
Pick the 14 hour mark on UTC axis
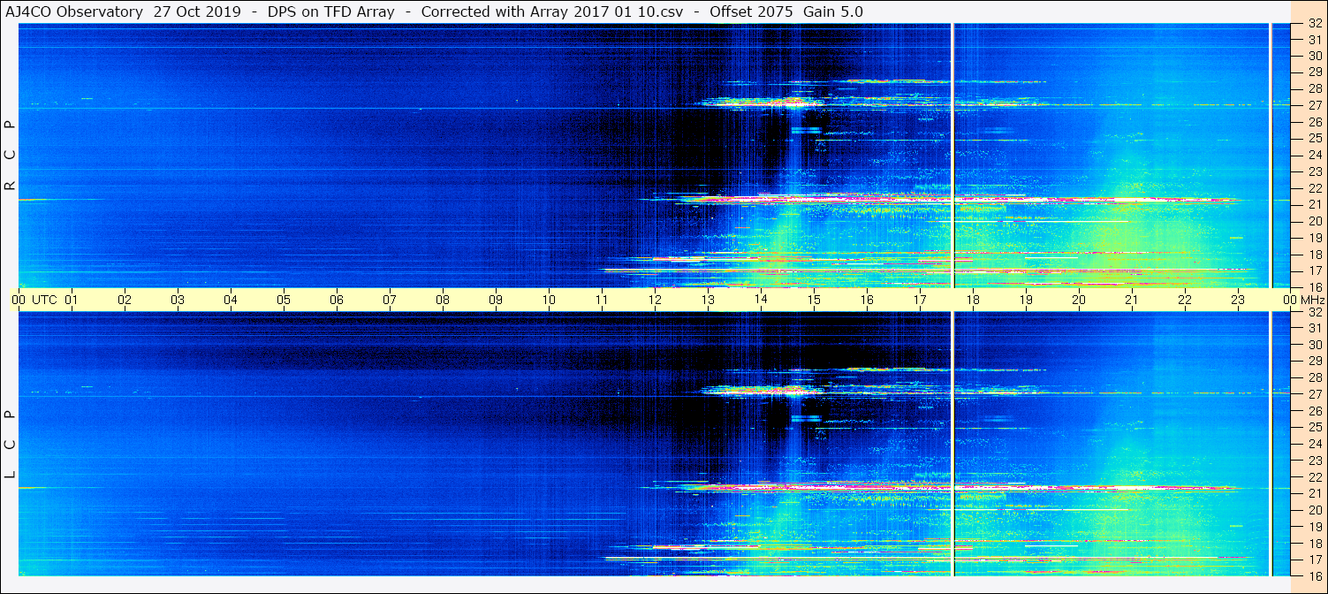(761, 300)
